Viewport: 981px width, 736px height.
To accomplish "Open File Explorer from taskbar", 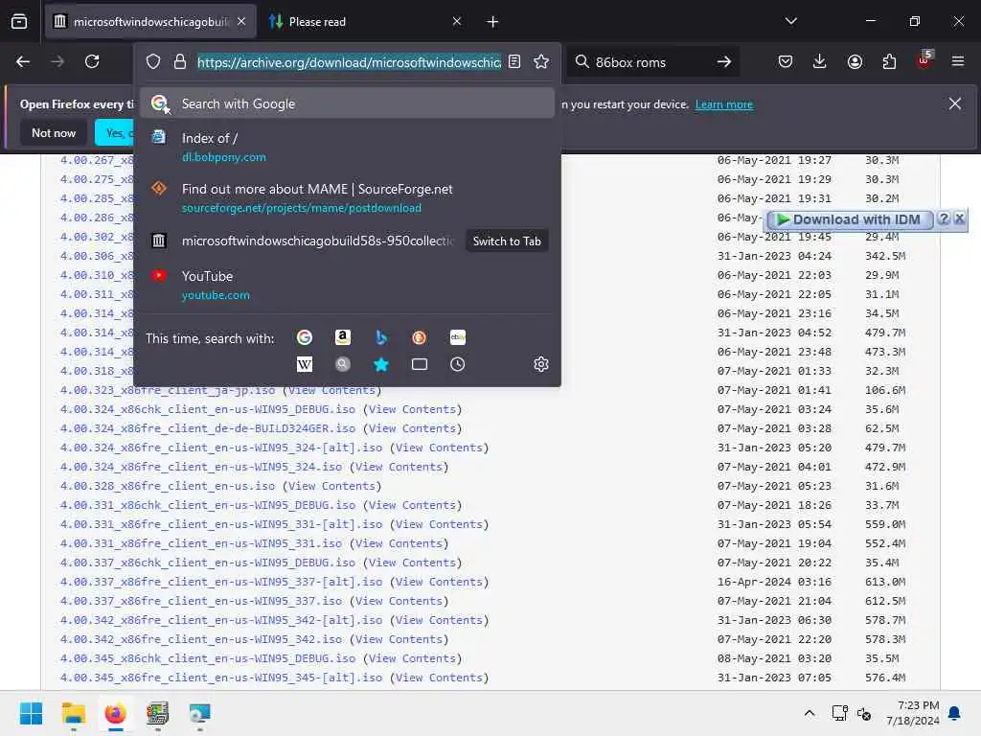I will (73, 713).
